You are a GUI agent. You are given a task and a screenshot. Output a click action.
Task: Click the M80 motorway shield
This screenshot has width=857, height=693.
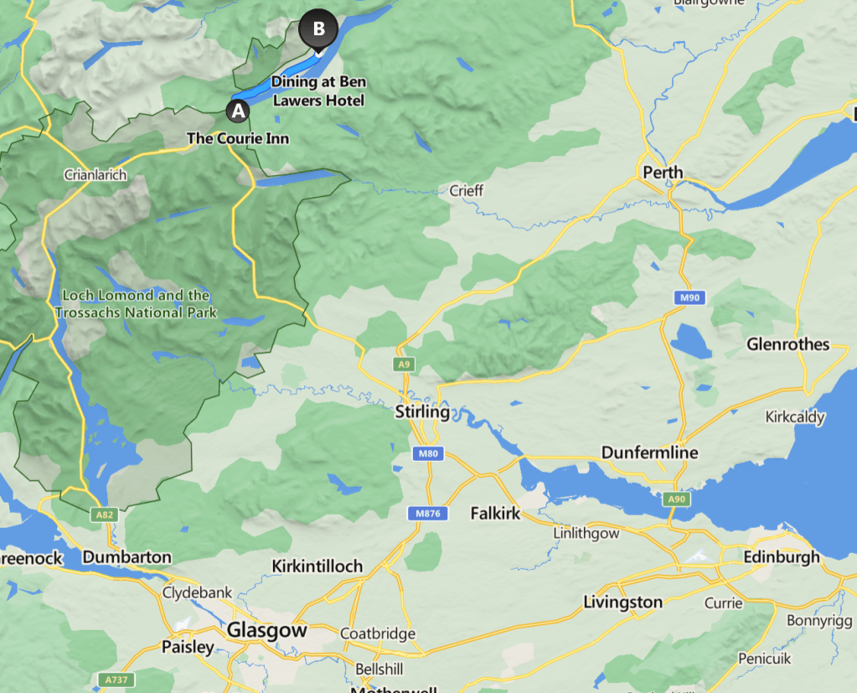coord(428,453)
